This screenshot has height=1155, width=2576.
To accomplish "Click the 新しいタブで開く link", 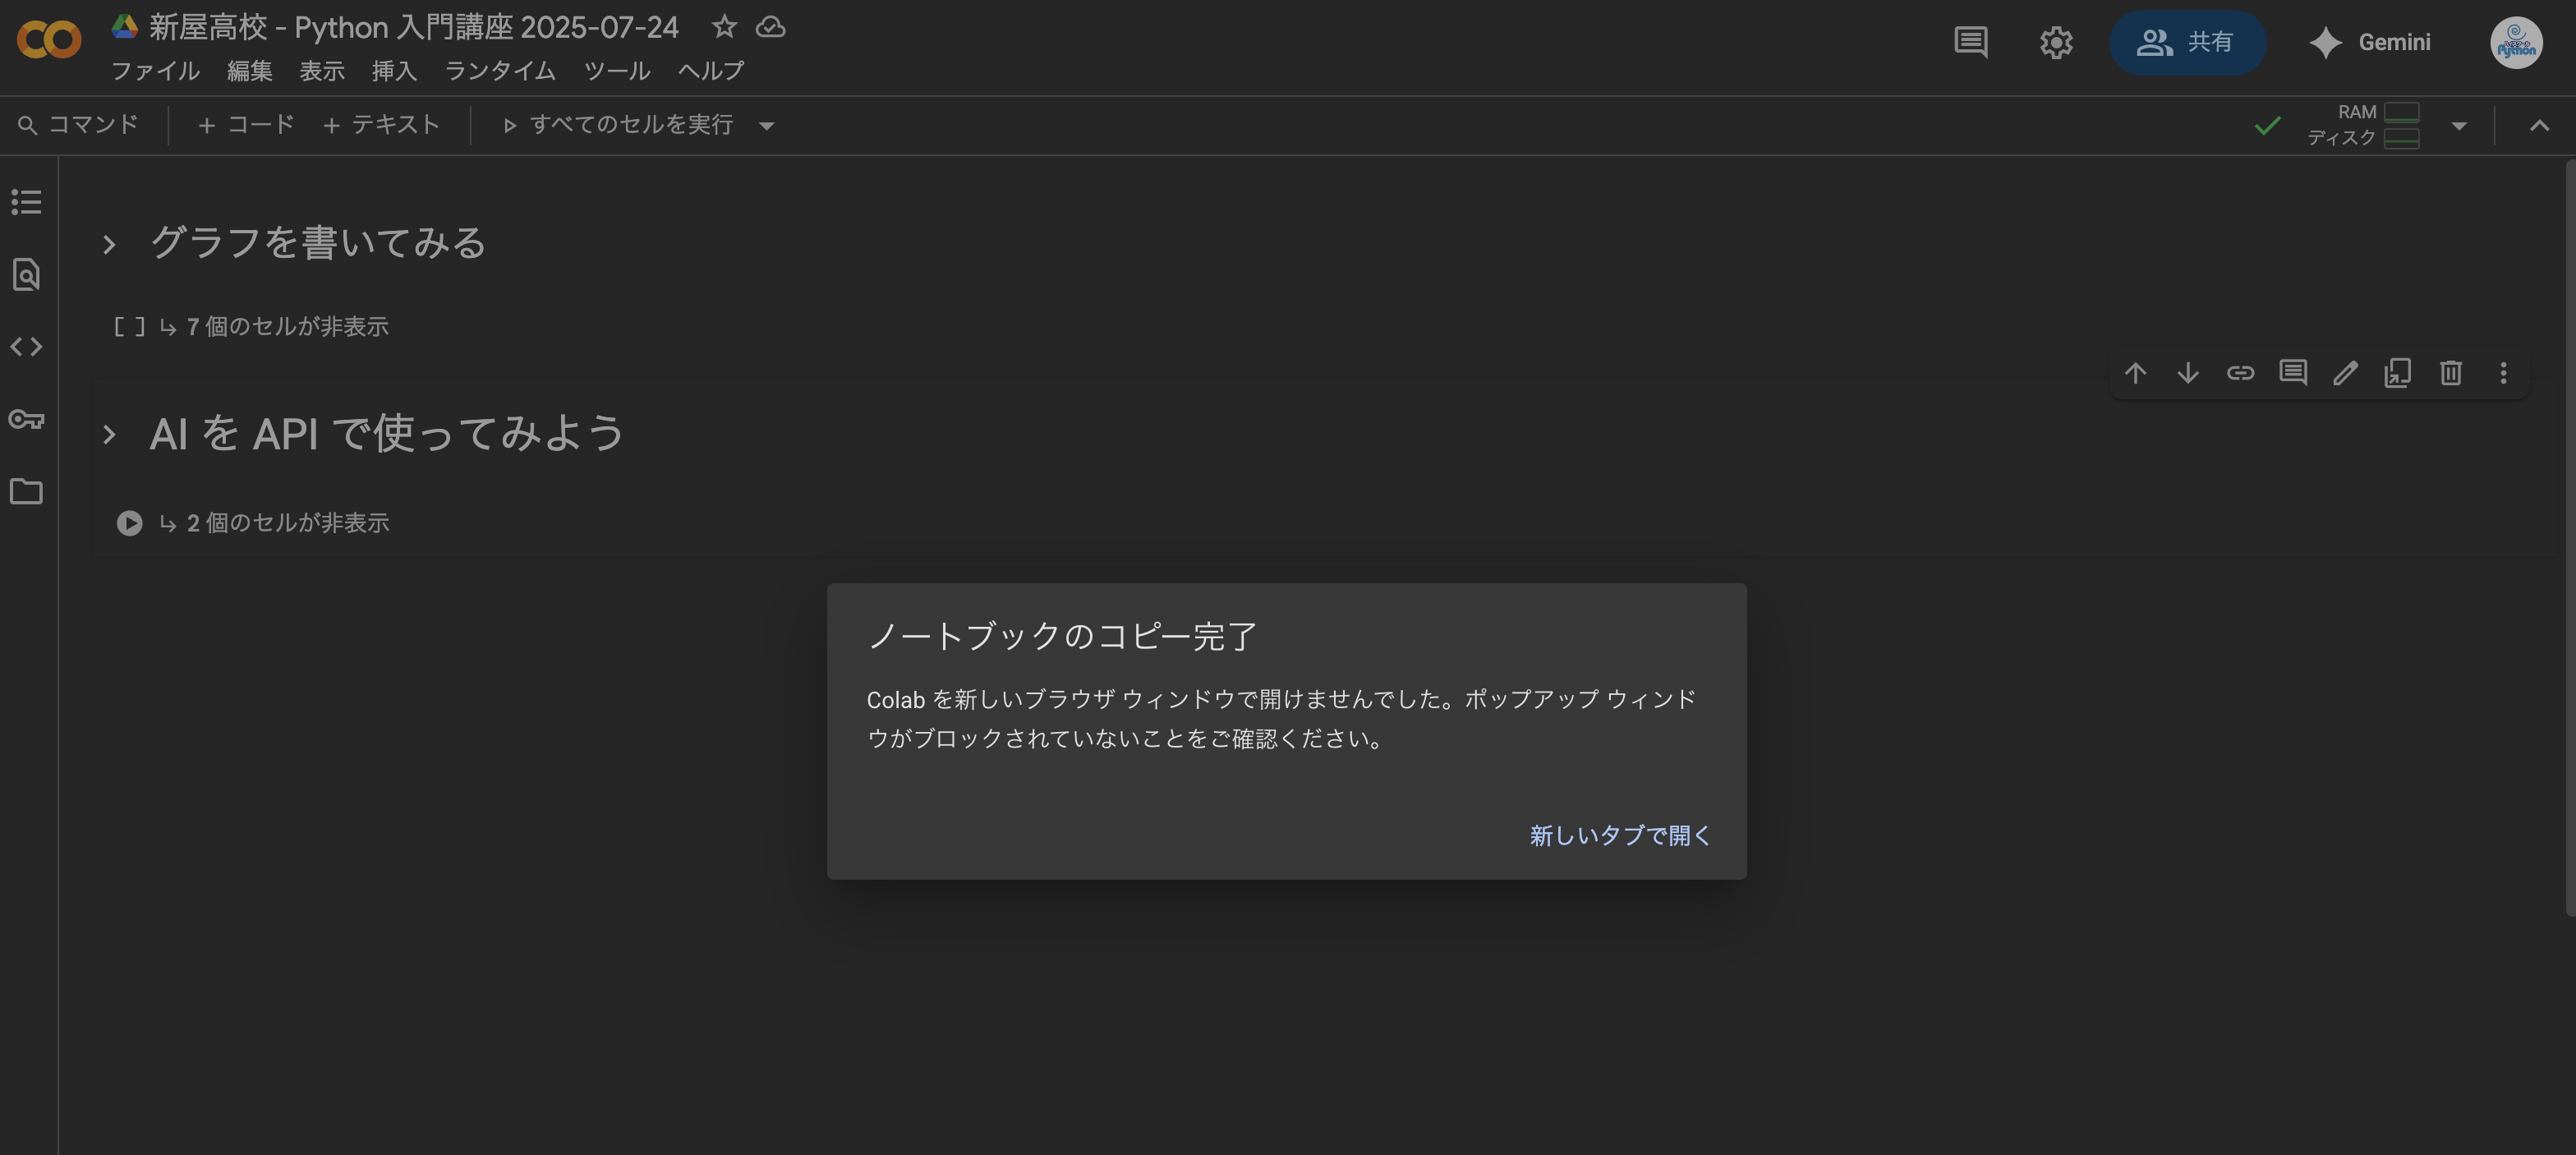I will [x=1618, y=836].
